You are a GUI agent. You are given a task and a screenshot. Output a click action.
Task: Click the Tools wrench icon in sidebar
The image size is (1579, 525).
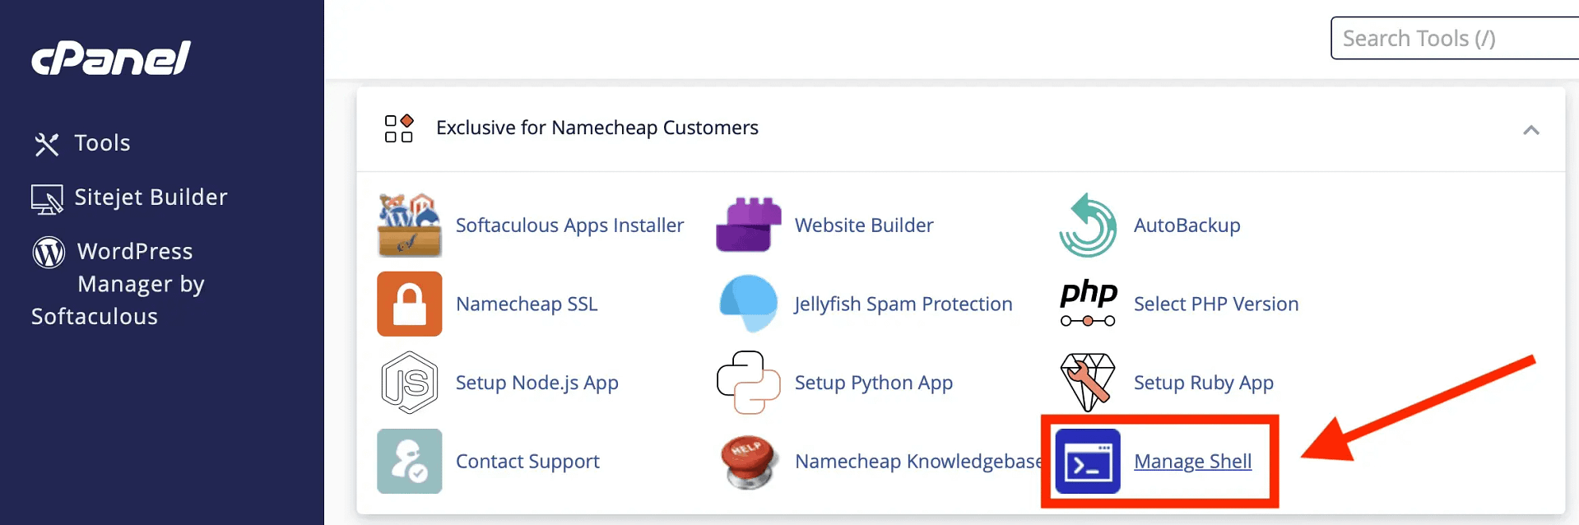tap(47, 144)
